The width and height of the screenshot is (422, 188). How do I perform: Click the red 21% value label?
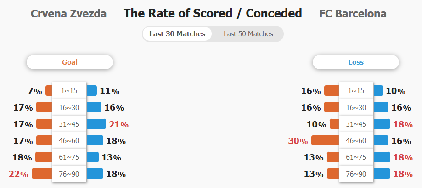click(x=118, y=124)
